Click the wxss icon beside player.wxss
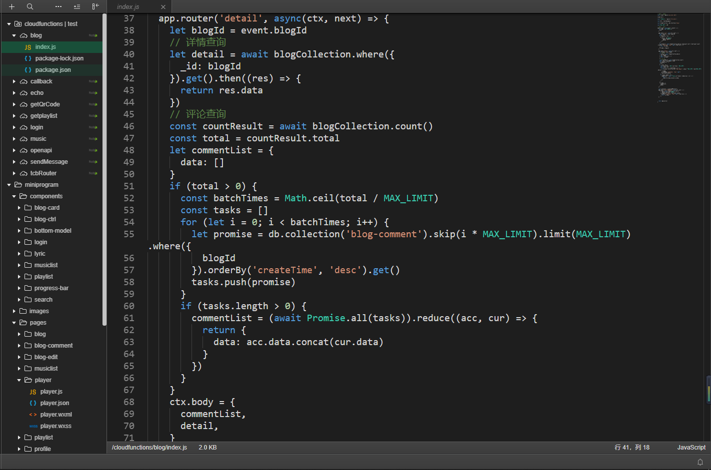The height and width of the screenshot is (470, 711). pyautogui.click(x=33, y=426)
